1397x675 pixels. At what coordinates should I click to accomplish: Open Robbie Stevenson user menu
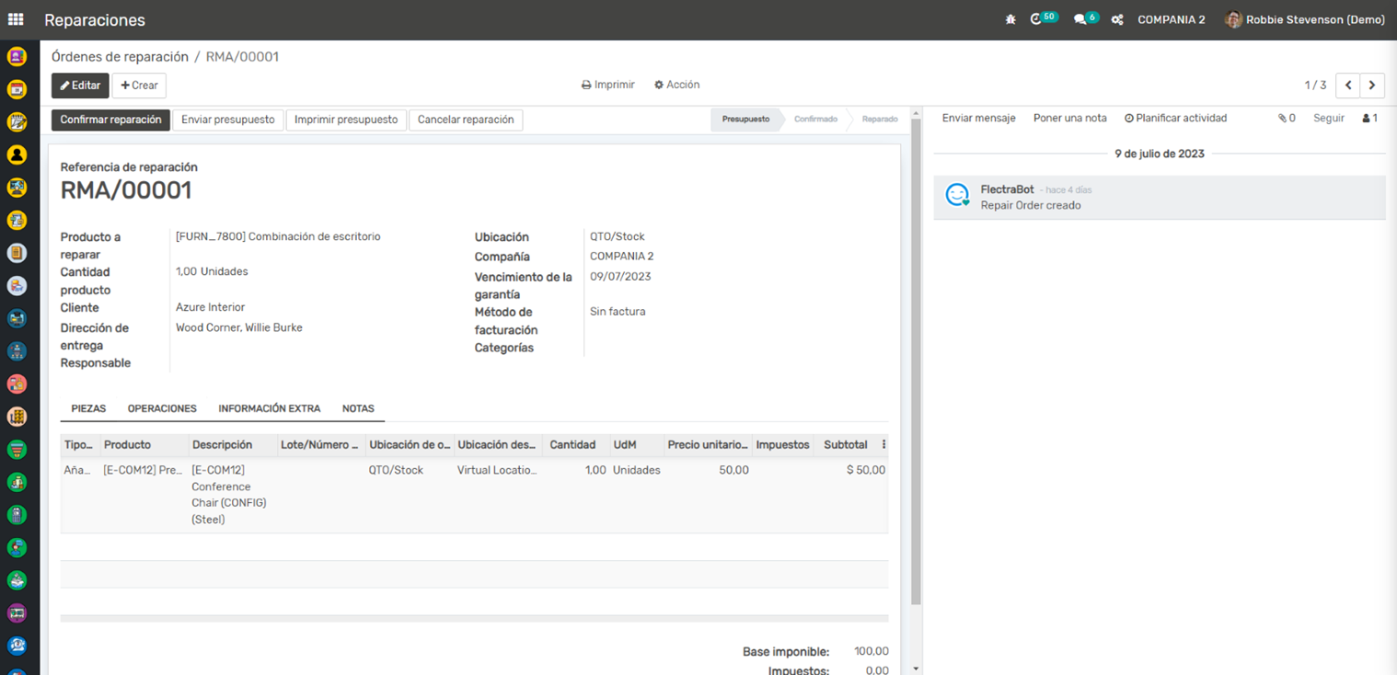[x=1305, y=19]
